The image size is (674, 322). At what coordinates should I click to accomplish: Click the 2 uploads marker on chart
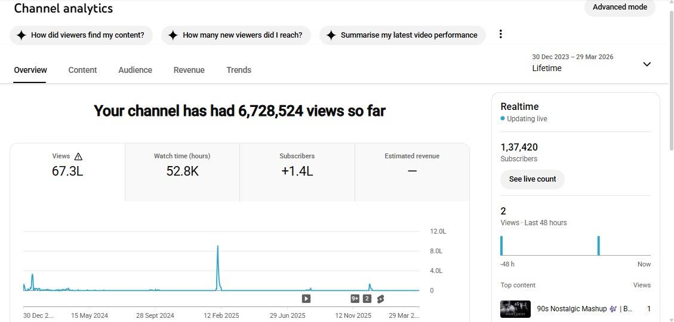click(367, 299)
